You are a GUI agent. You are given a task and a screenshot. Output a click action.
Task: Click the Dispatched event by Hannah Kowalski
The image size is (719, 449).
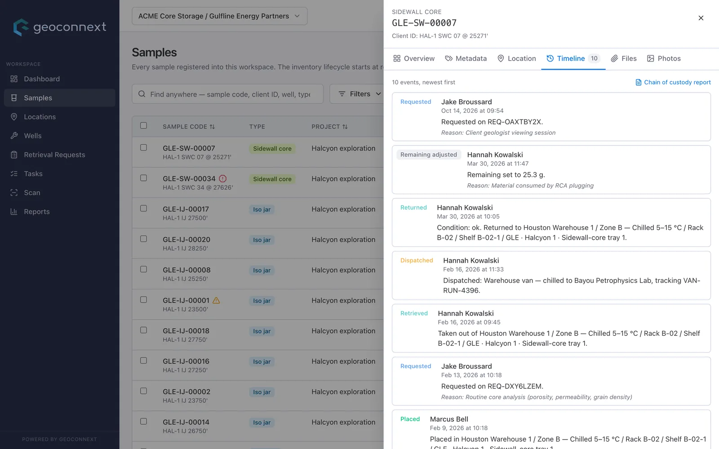551,275
